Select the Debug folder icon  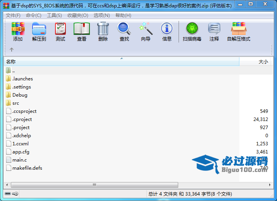pos(8,95)
